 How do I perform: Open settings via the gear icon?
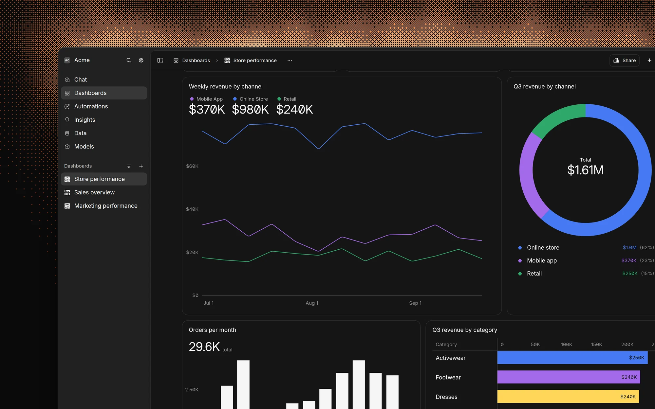[141, 60]
